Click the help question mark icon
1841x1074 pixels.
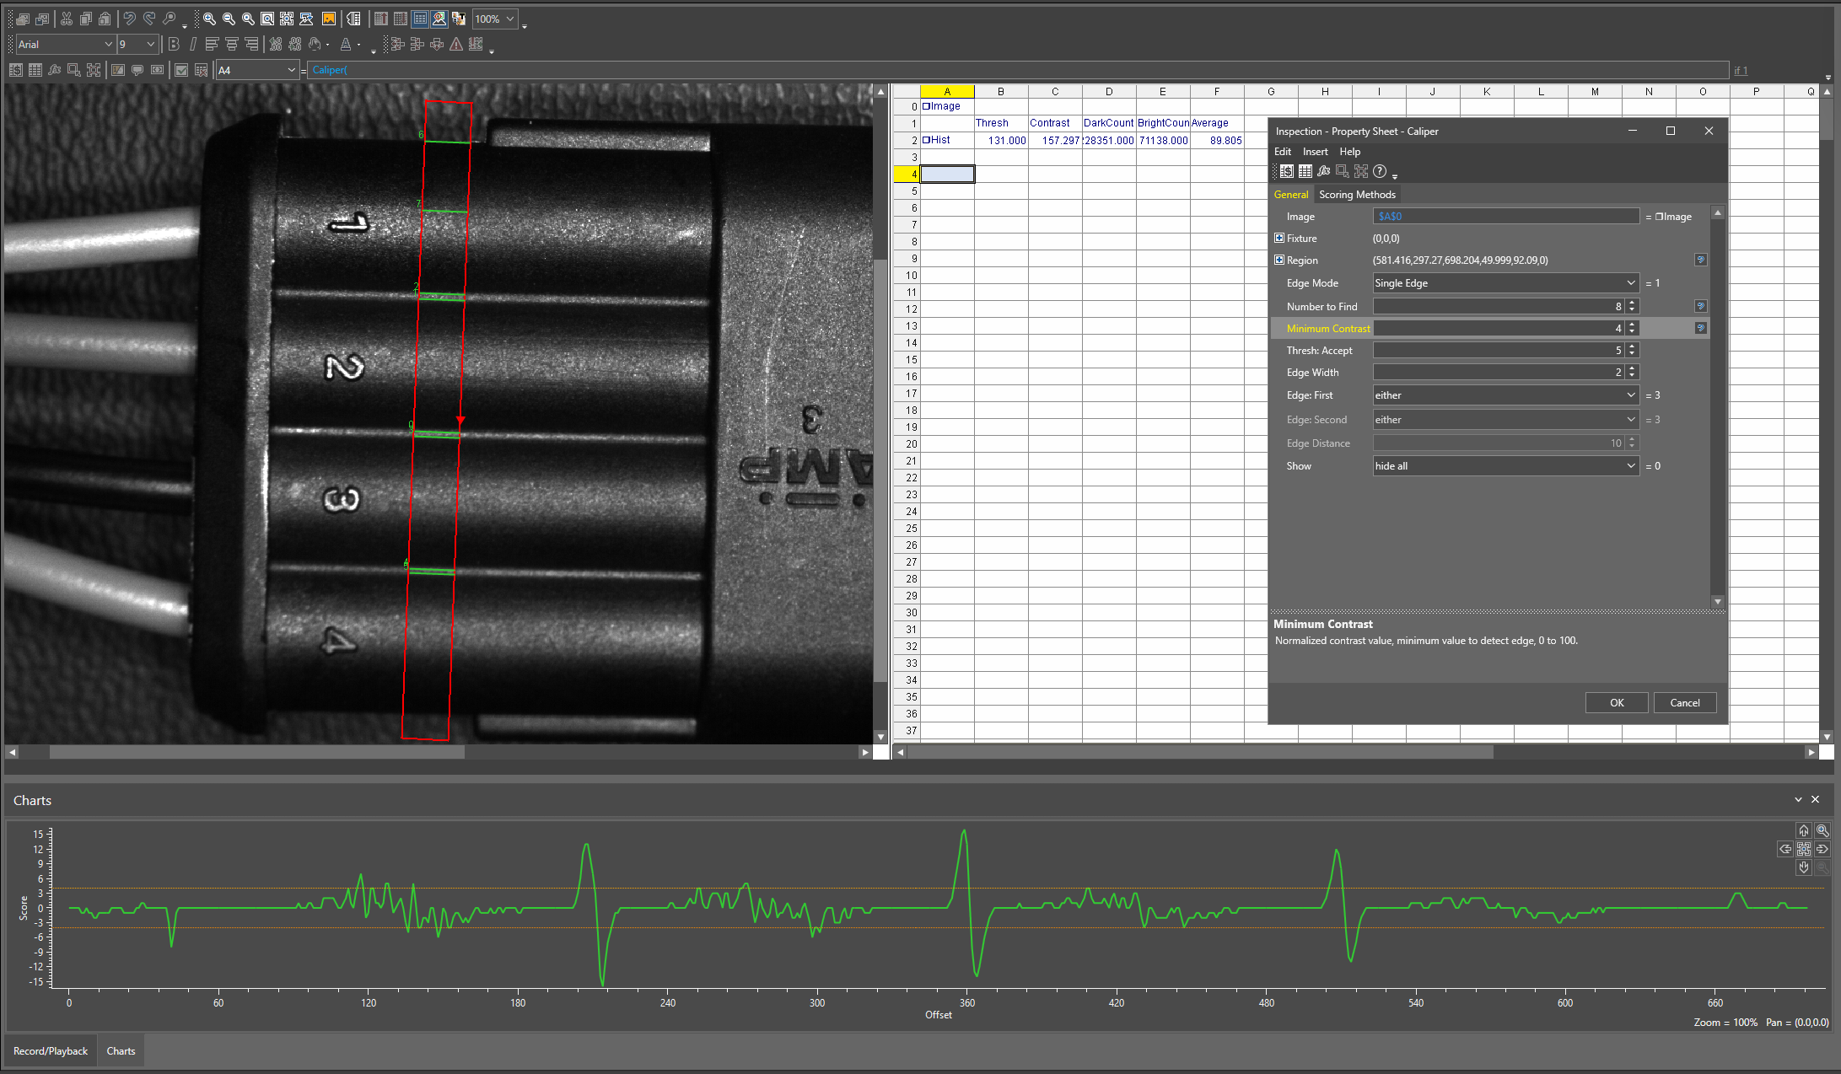pyautogui.click(x=1380, y=171)
